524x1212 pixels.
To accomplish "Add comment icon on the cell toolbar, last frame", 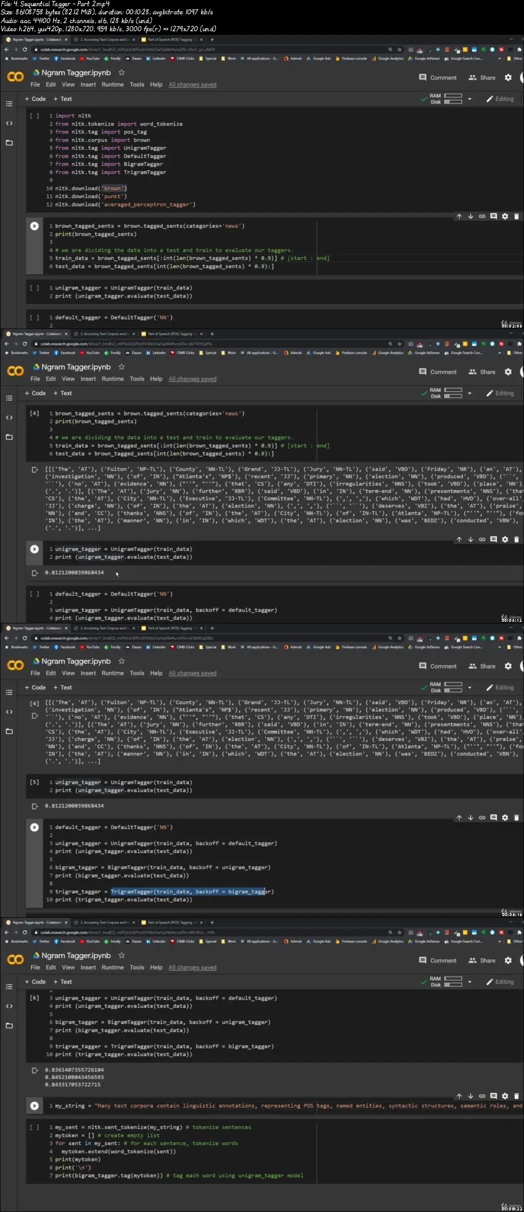I will (x=493, y=1096).
